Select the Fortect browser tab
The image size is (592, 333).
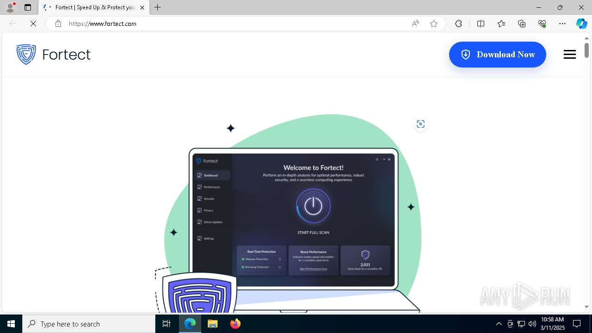[x=94, y=7]
